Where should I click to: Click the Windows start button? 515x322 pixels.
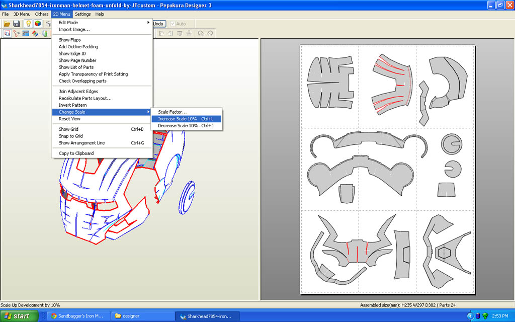(x=19, y=316)
